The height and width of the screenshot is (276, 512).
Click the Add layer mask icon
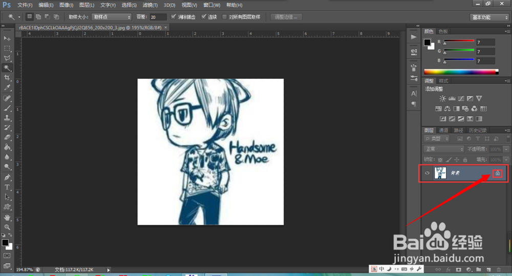(x=458, y=269)
